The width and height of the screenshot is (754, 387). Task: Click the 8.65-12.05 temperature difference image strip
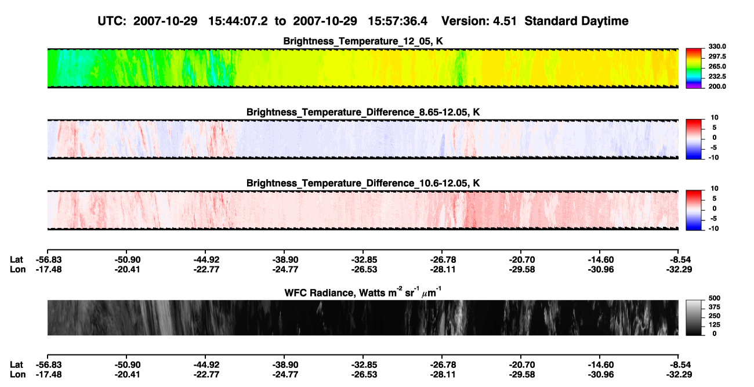coord(362,139)
